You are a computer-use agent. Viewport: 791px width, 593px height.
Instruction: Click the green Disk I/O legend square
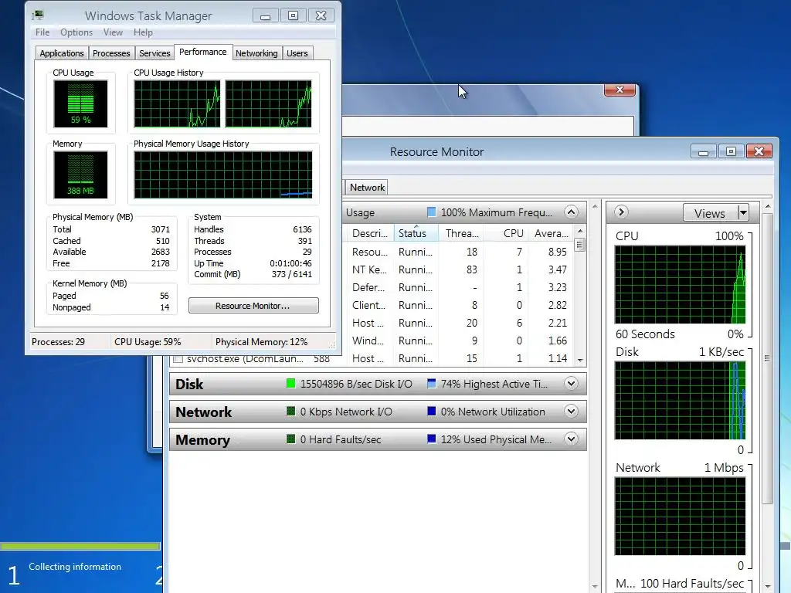(x=290, y=383)
